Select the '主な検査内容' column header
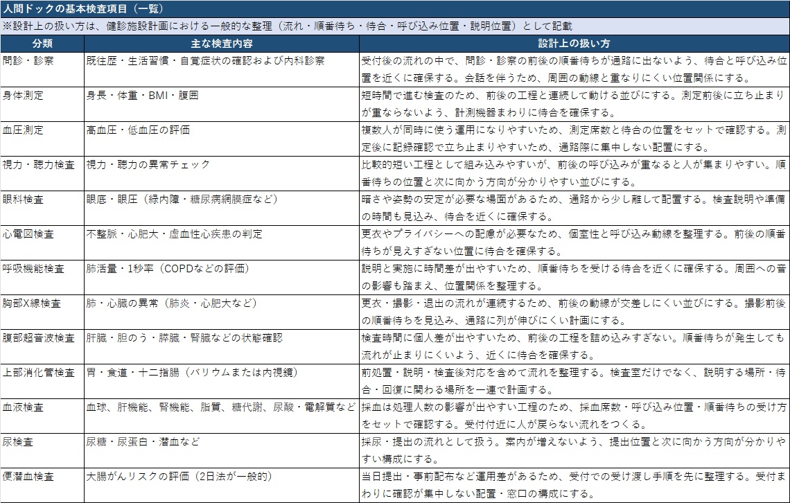790x503 pixels. point(220,43)
